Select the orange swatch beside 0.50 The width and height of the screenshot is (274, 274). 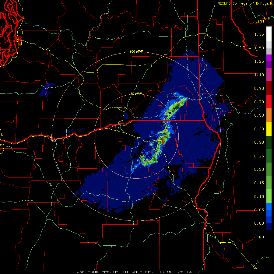pyautogui.click(x=269, y=115)
